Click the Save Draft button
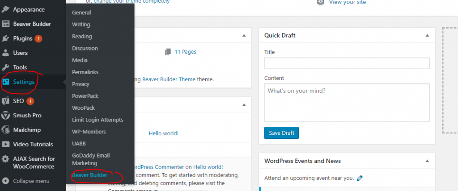 tap(281, 133)
